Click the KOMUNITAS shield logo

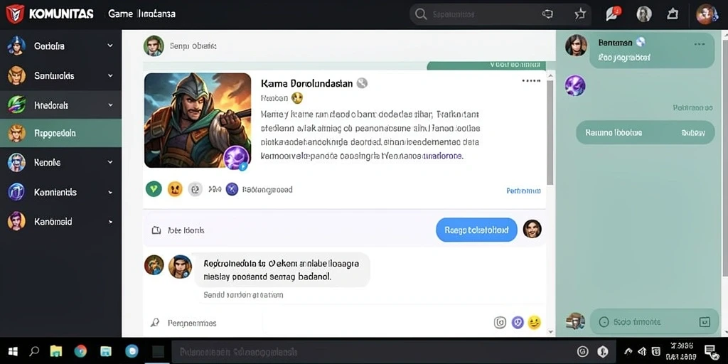tap(15, 14)
